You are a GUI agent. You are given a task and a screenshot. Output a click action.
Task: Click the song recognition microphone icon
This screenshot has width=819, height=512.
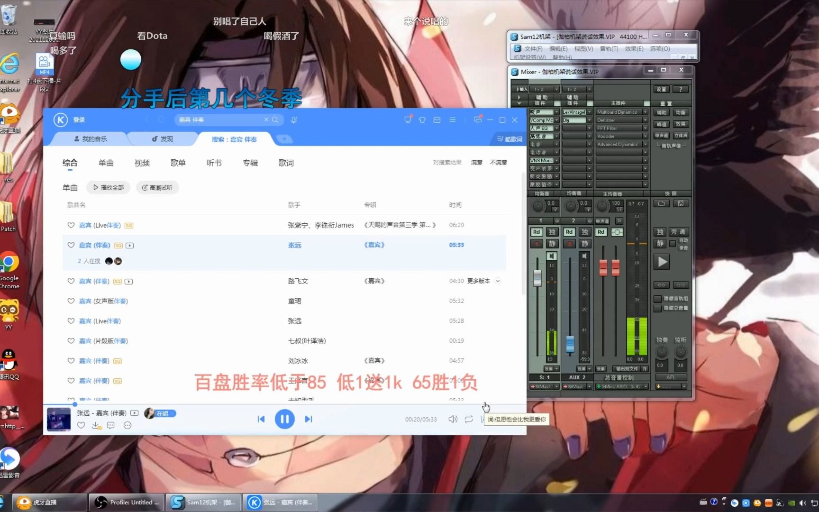coord(294,120)
